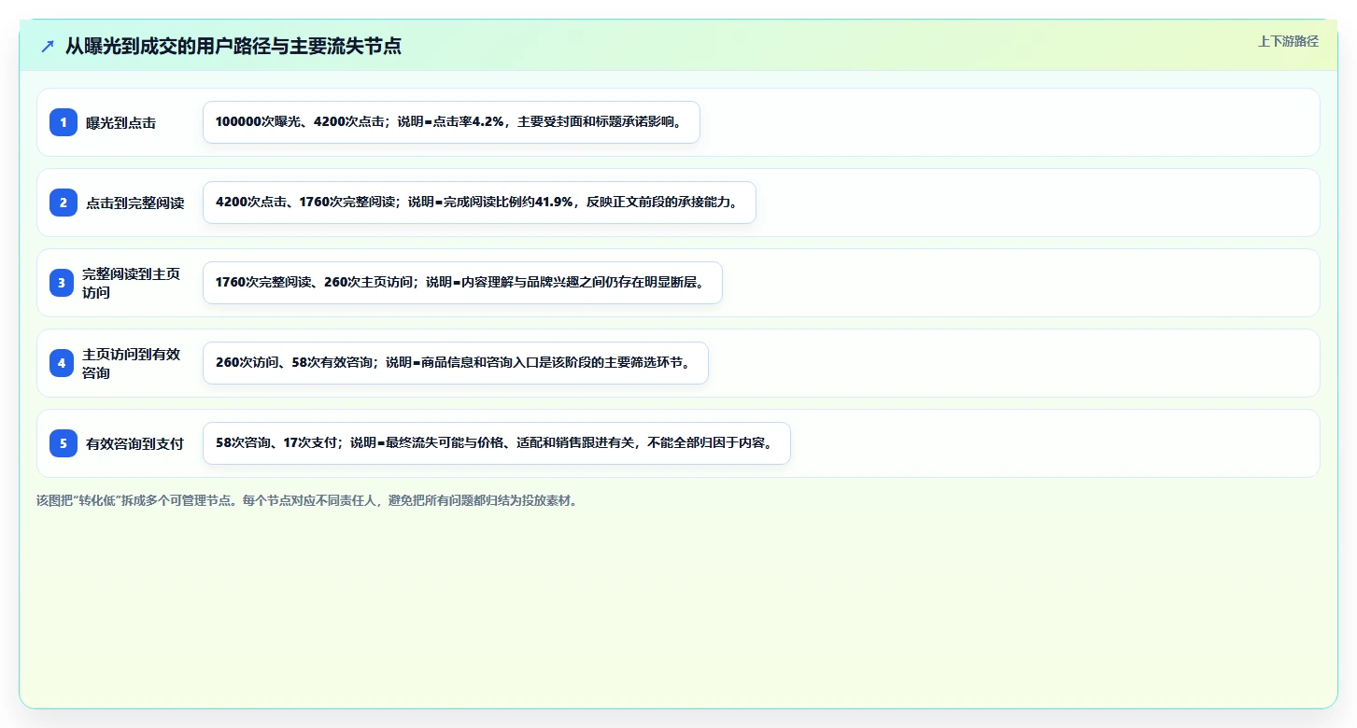Select the 曝光到点击 step label
This screenshot has height=728, width=1357.
coord(120,122)
